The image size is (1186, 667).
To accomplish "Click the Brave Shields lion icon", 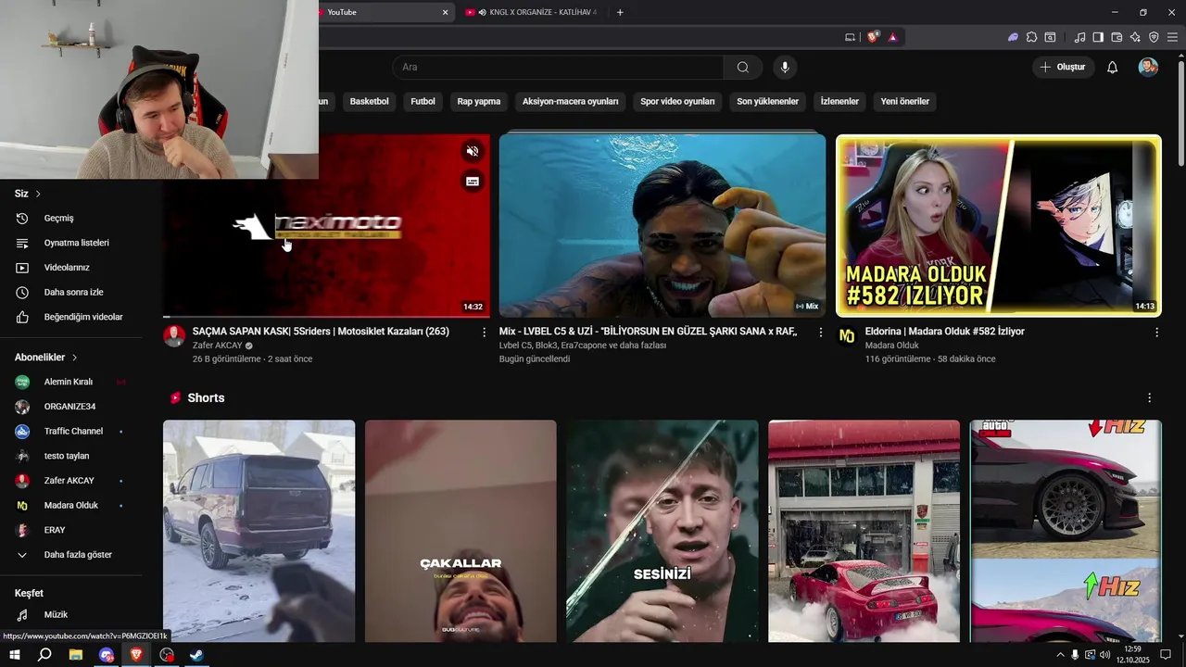I will [x=873, y=37].
